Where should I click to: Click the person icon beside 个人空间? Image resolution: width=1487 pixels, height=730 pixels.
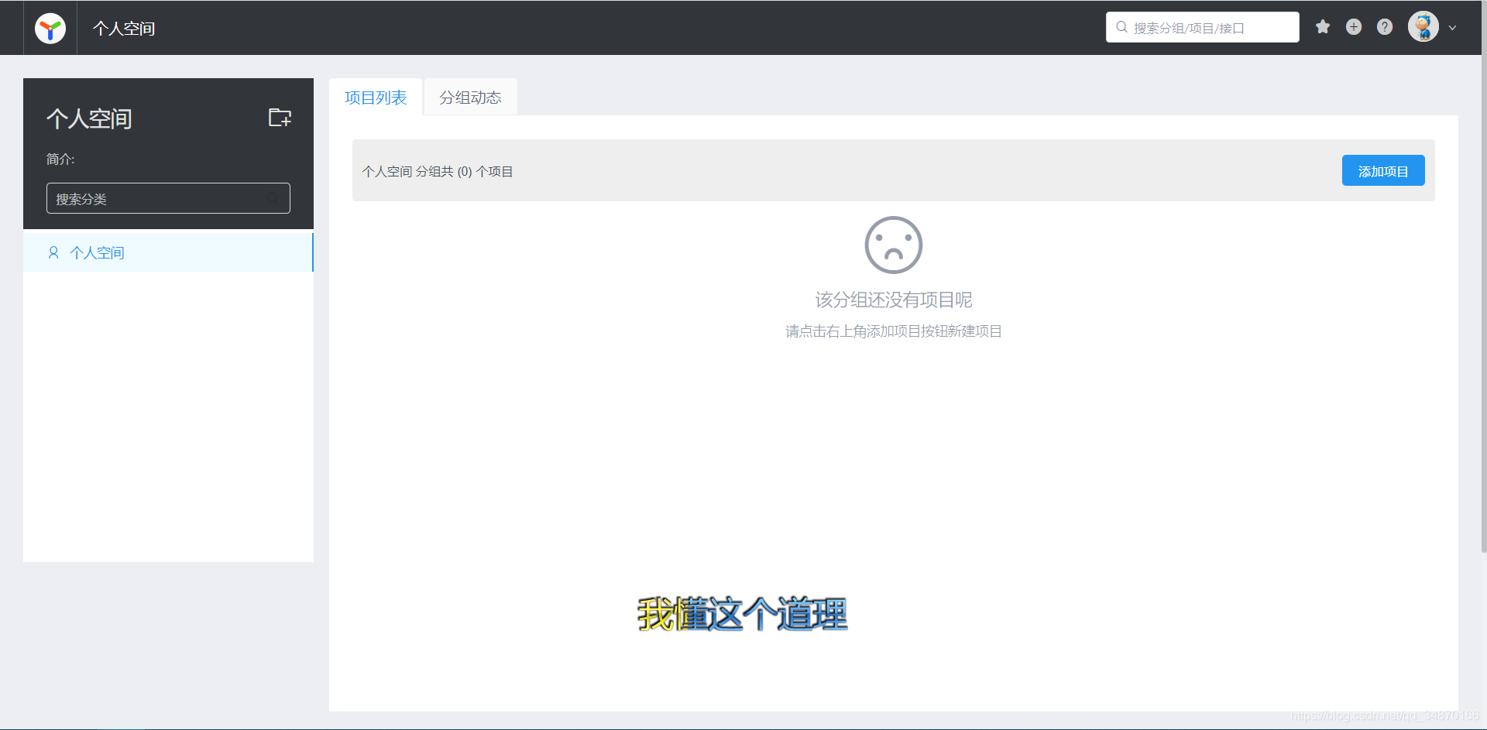click(53, 252)
